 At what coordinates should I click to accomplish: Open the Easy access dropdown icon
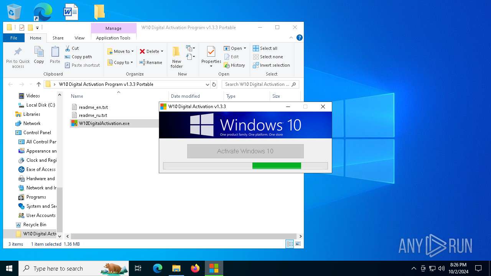[191, 57]
